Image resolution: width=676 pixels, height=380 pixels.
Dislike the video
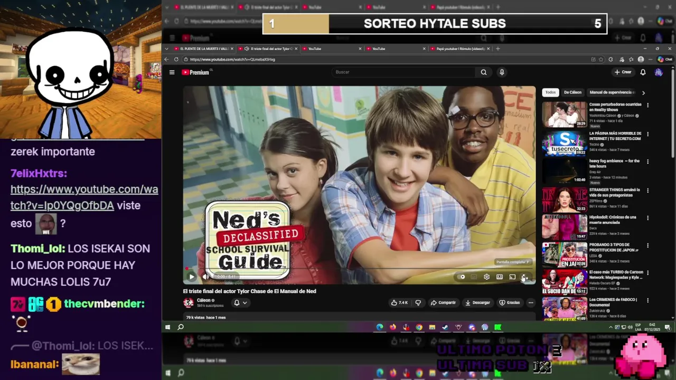tap(418, 303)
